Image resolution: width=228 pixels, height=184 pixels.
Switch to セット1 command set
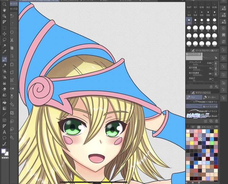pos(14,4)
